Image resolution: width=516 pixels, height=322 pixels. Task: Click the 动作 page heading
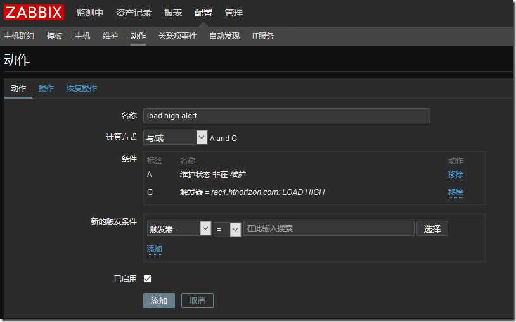click(x=17, y=60)
